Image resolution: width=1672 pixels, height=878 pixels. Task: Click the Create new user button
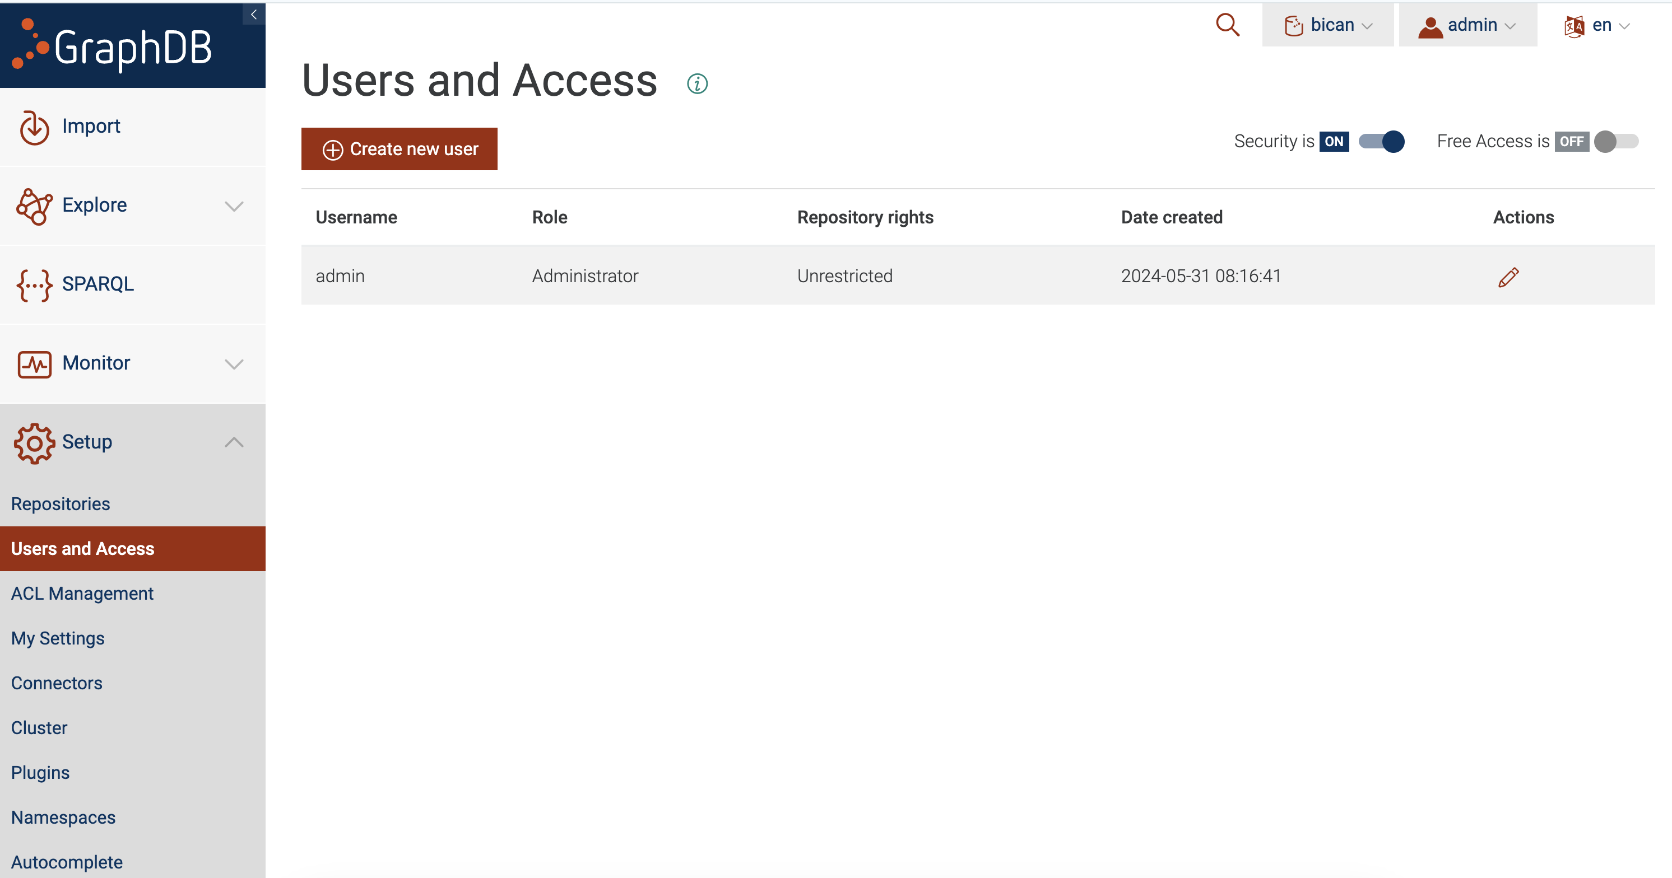coord(399,149)
